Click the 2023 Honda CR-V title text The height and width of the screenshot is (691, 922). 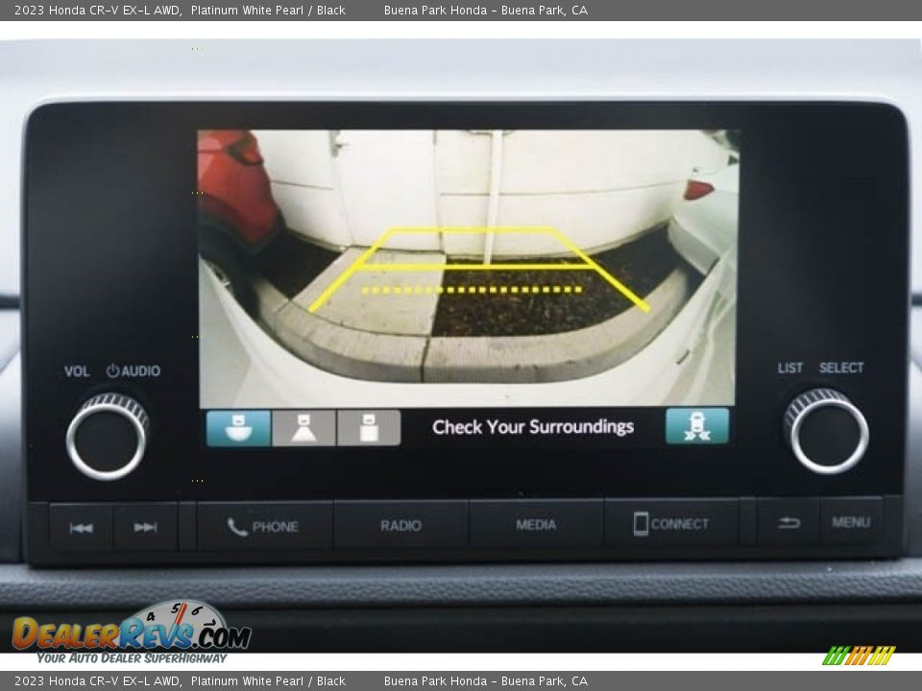pos(97,11)
